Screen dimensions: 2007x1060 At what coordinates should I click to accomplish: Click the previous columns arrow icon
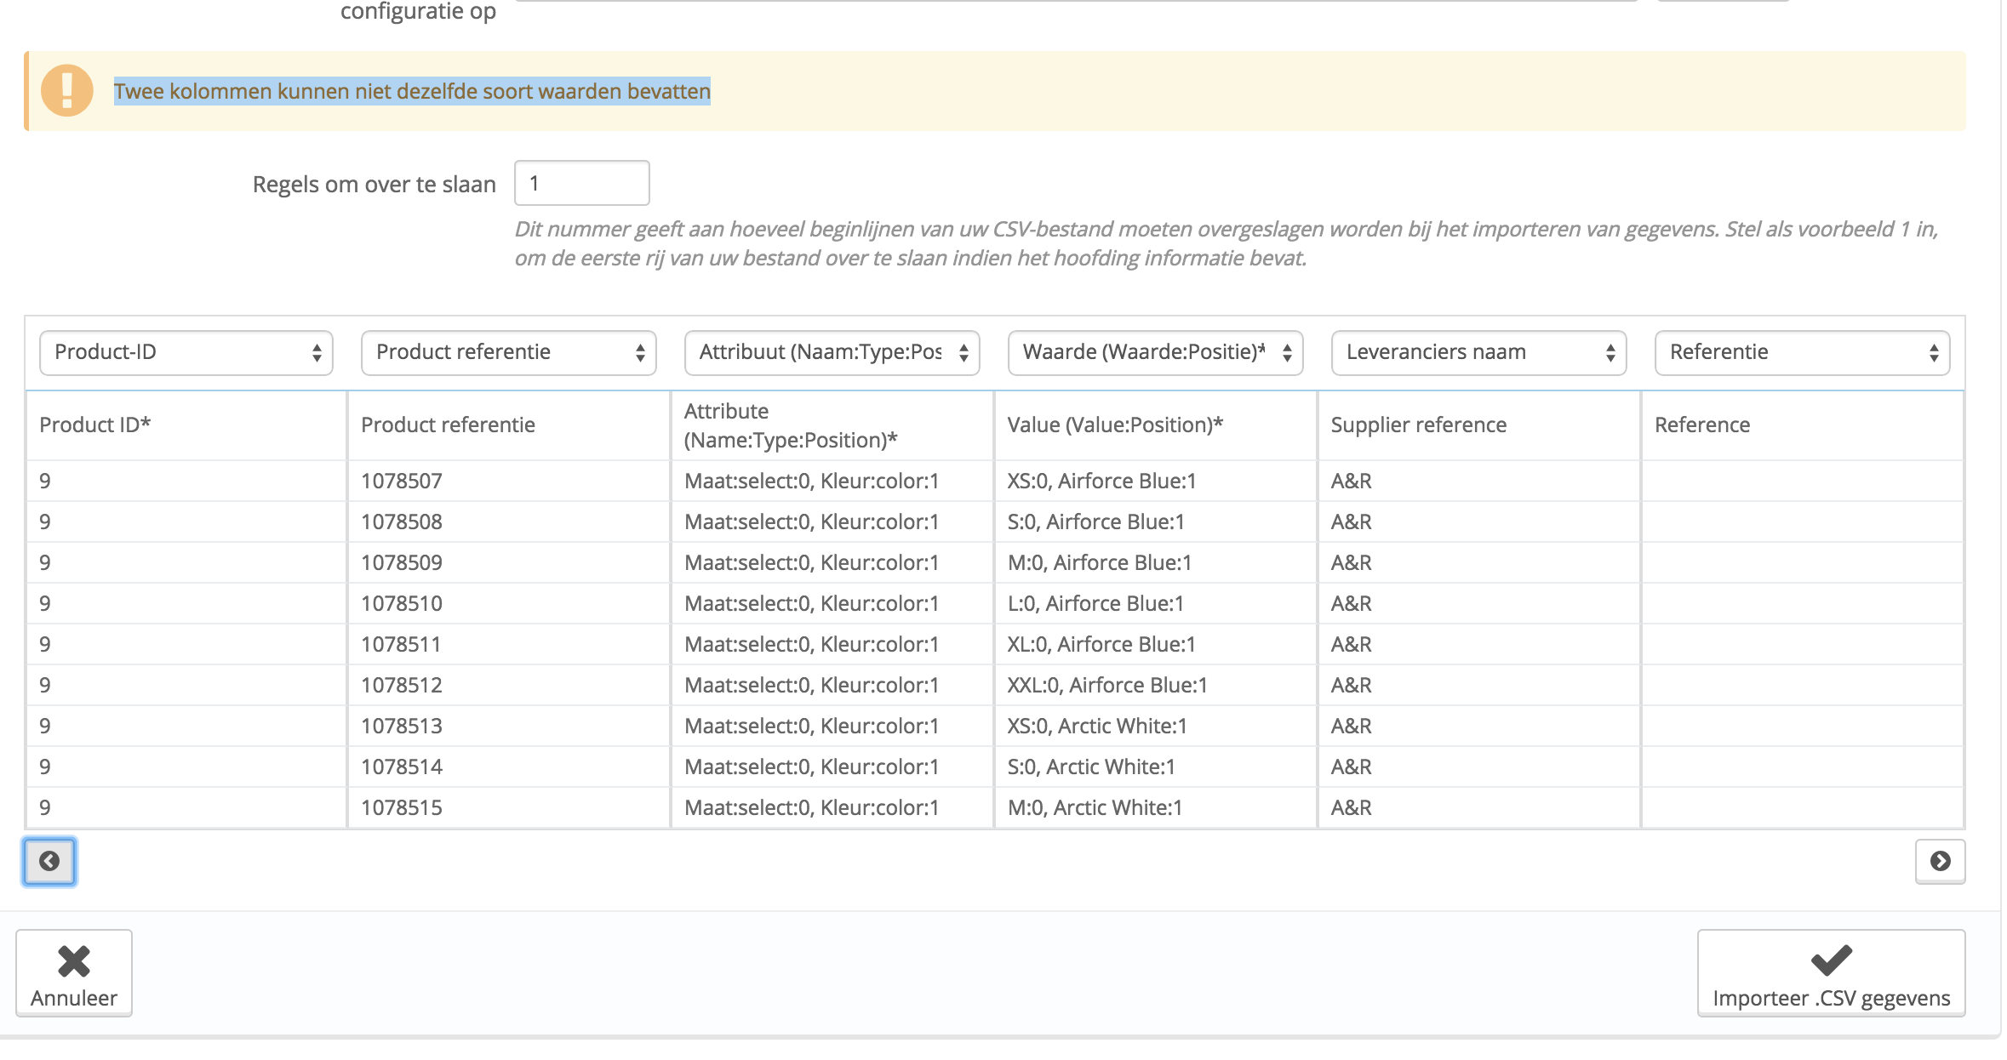[x=49, y=861]
